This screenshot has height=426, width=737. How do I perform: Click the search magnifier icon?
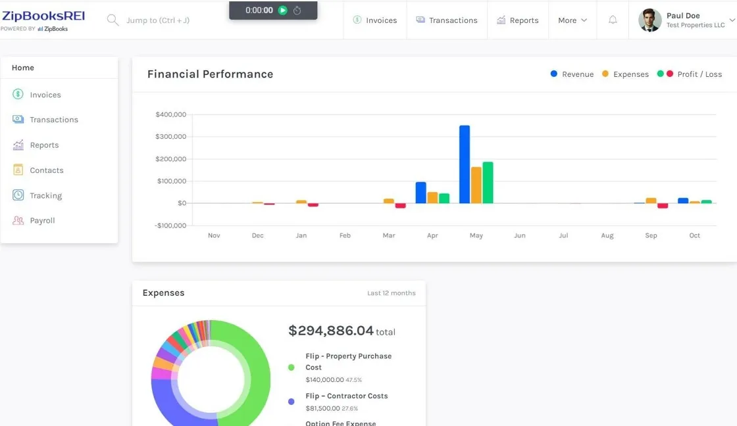(113, 20)
